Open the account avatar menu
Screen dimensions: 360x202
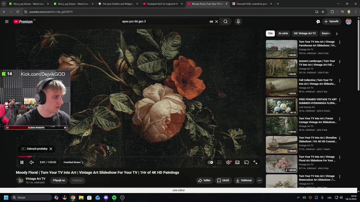348,22
